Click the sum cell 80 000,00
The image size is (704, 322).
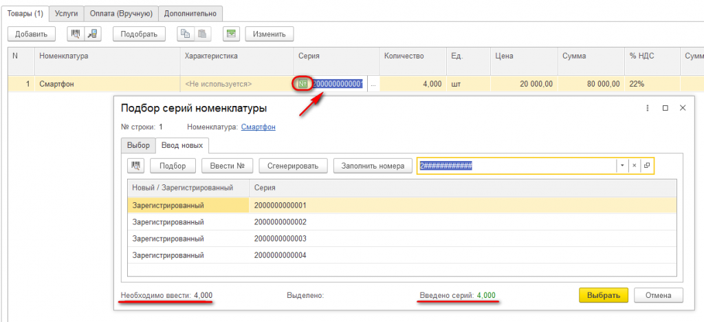[x=591, y=84]
